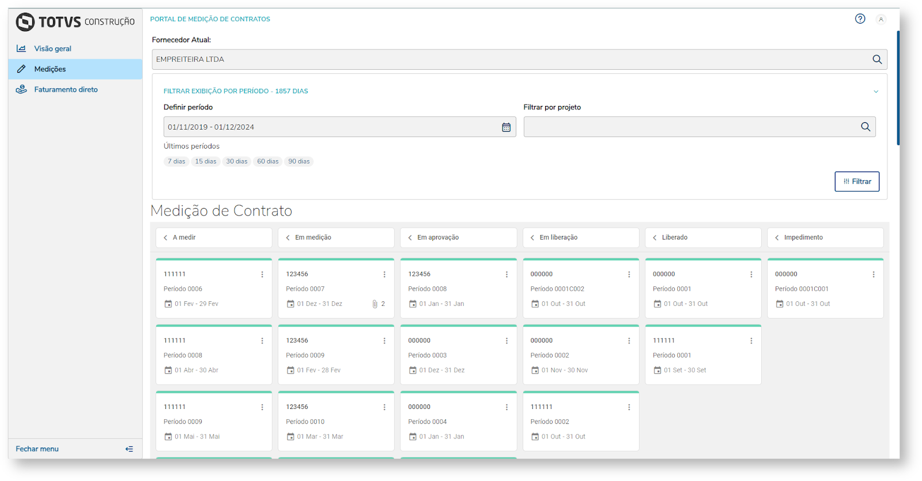Click calendar icon on 01 Fev - 29 Fev card

coord(168,304)
